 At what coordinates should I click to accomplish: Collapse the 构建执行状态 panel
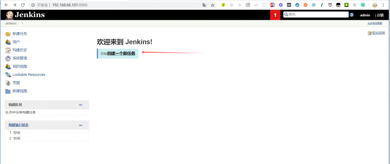81,125
